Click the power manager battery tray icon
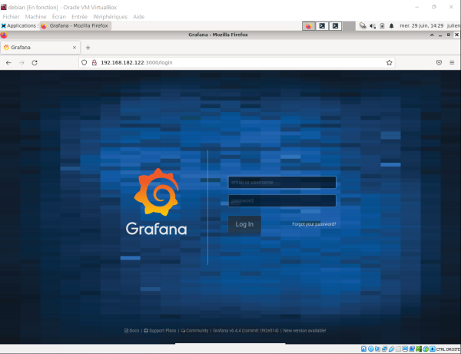 pos(382,26)
